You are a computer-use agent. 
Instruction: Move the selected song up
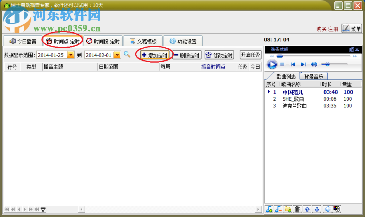[x=307, y=209]
